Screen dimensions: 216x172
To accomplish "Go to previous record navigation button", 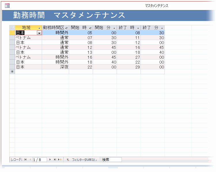I will (30, 160).
